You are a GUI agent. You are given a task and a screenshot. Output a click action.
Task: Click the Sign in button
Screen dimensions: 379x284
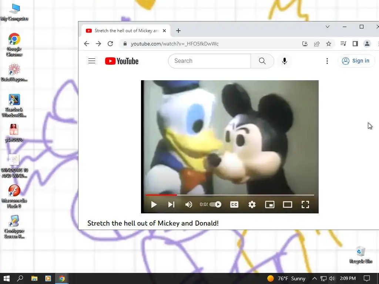356,61
